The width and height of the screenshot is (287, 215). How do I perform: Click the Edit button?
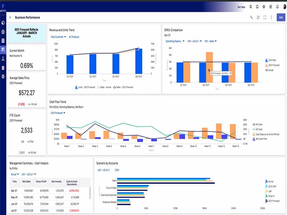(281, 17)
